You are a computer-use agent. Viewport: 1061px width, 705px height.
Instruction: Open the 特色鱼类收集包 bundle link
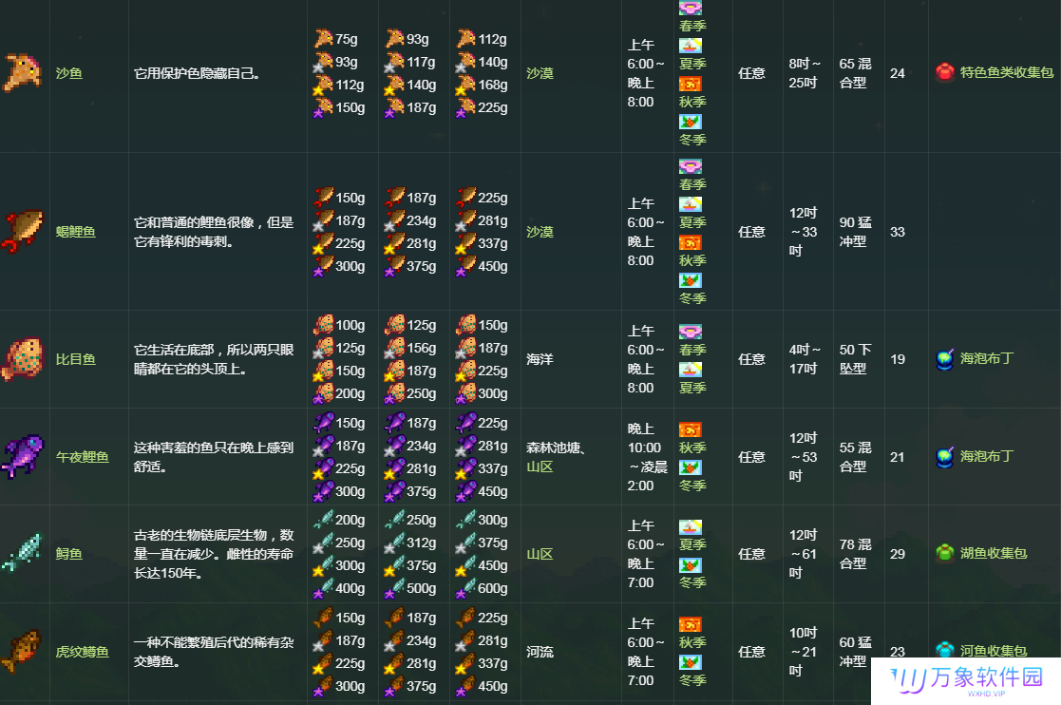[x=1007, y=72]
